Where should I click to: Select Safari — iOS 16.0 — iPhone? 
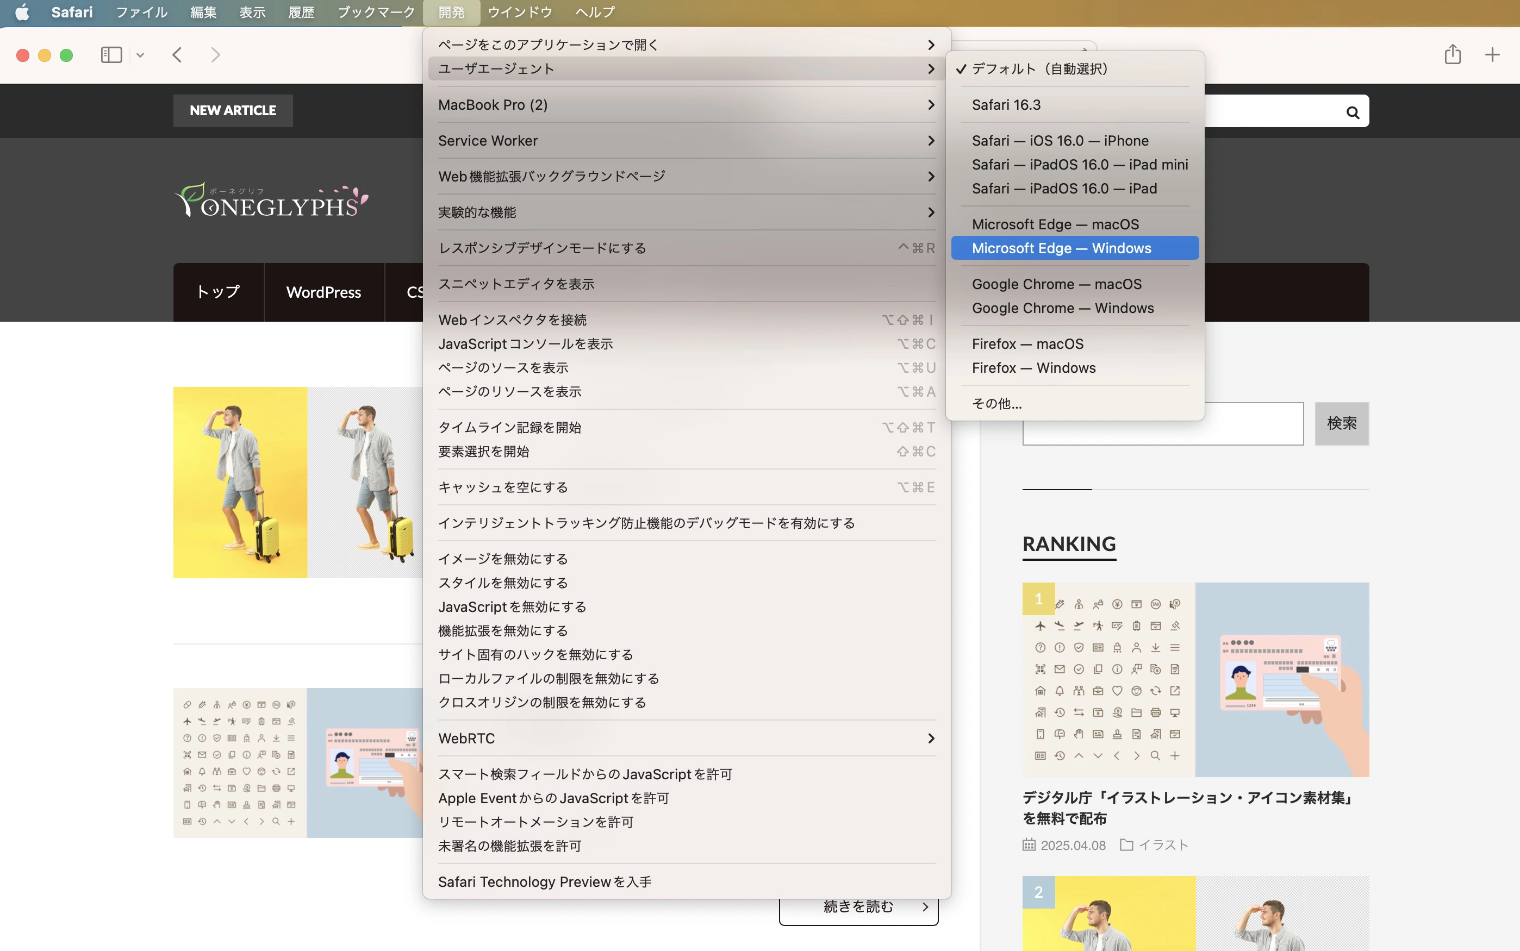tap(1075, 140)
